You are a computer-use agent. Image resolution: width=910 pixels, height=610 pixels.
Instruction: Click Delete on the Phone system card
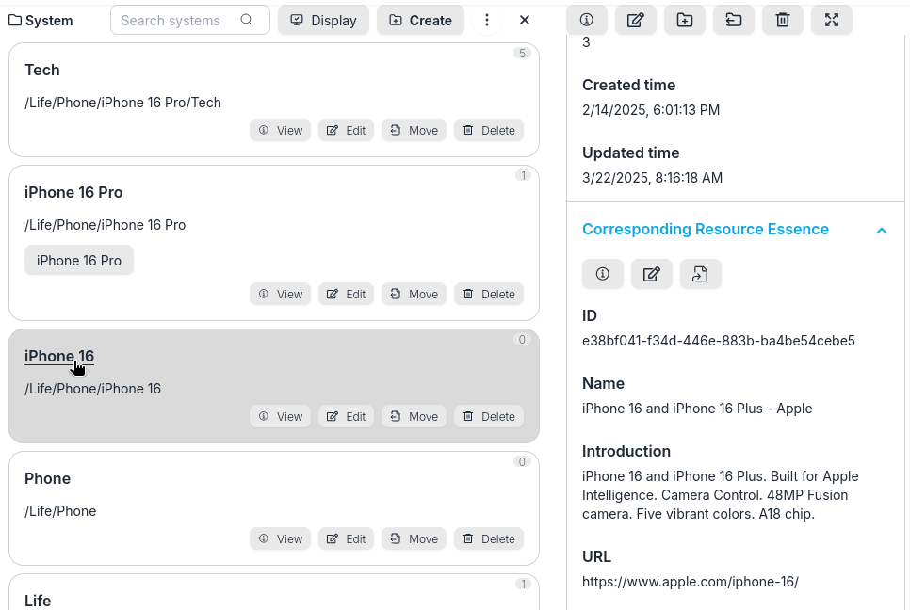(x=489, y=538)
